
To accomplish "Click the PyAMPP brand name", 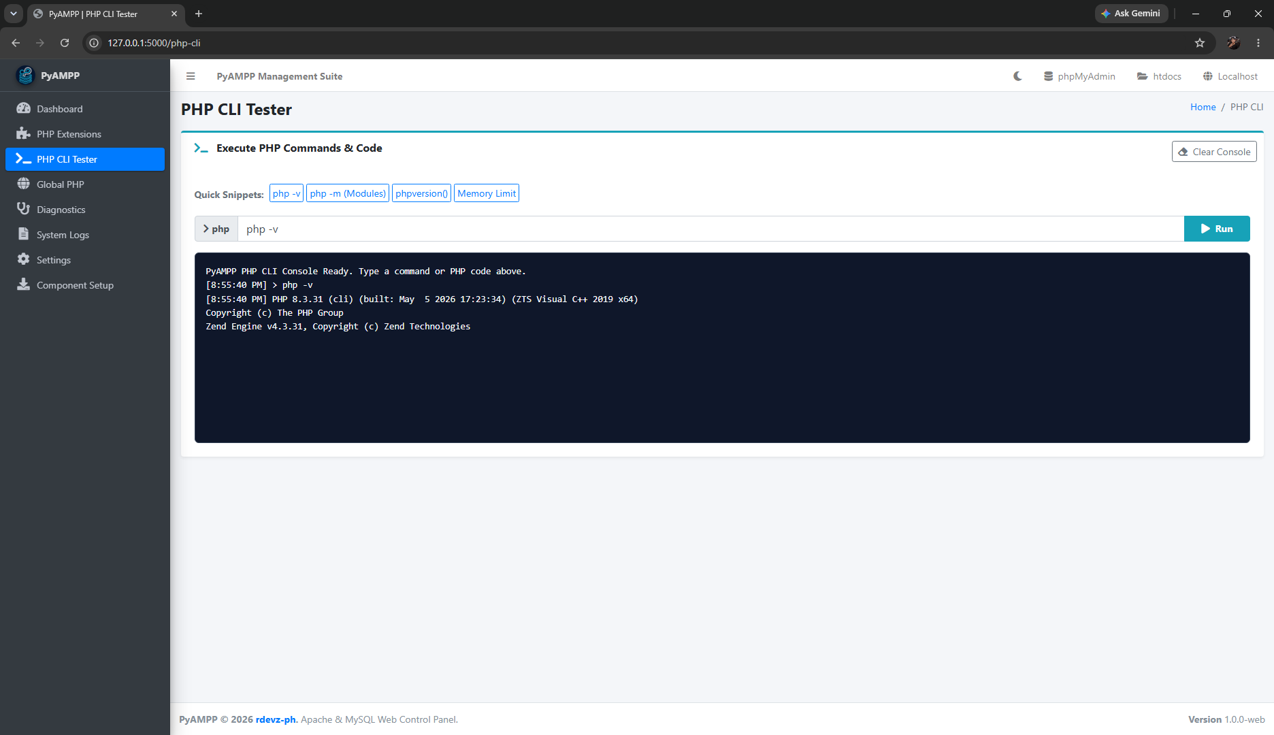I will 60,76.
